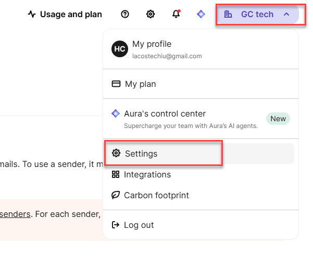The width and height of the screenshot is (313, 257).
Task: Choose Integrations in the dropdown menu
Action: point(147,175)
